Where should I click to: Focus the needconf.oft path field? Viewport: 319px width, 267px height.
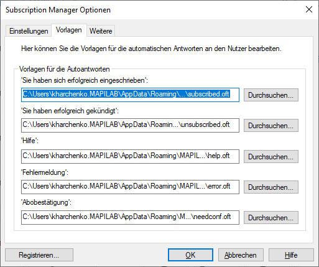click(x=130, y=217)
